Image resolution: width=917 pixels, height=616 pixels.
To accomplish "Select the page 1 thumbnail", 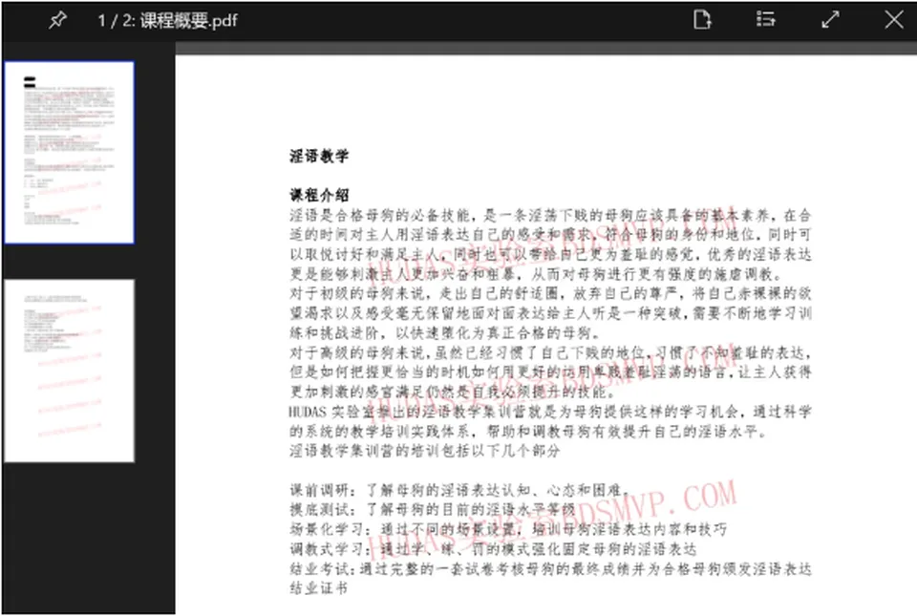I will point(70,153).
